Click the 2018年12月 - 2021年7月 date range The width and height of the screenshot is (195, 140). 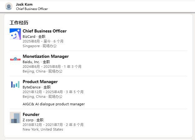click(42, 125)
